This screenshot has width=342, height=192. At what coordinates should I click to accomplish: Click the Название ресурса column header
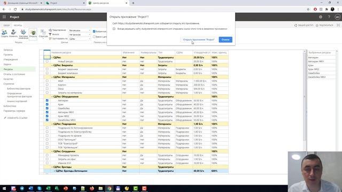coord(86,52)
